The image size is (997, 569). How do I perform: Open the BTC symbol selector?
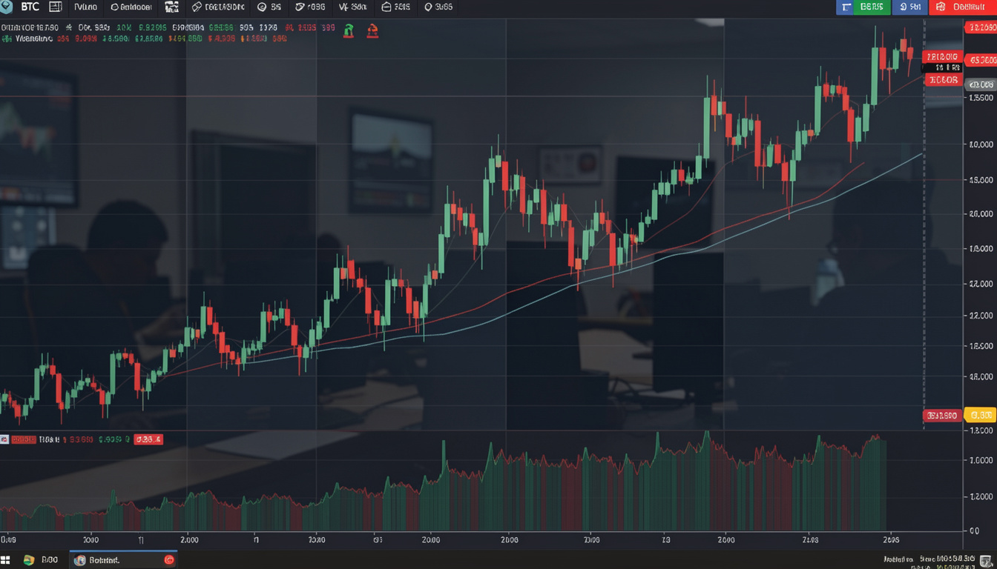pyautogui.click(x=29, y=7)
